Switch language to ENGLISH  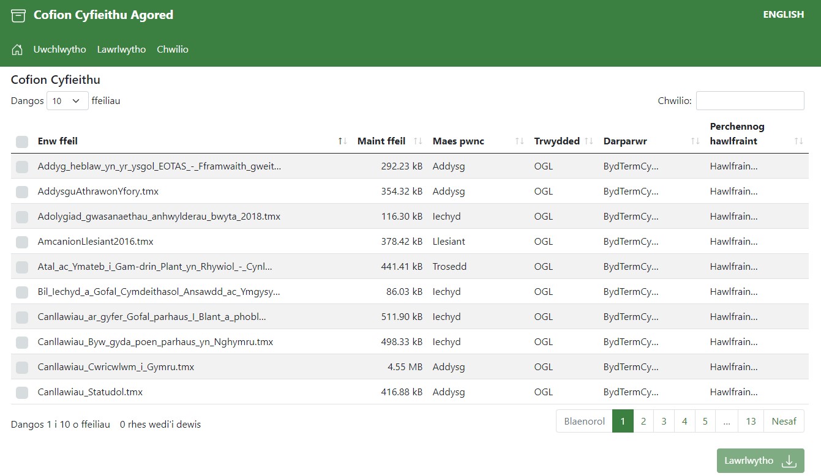point(783,15)
